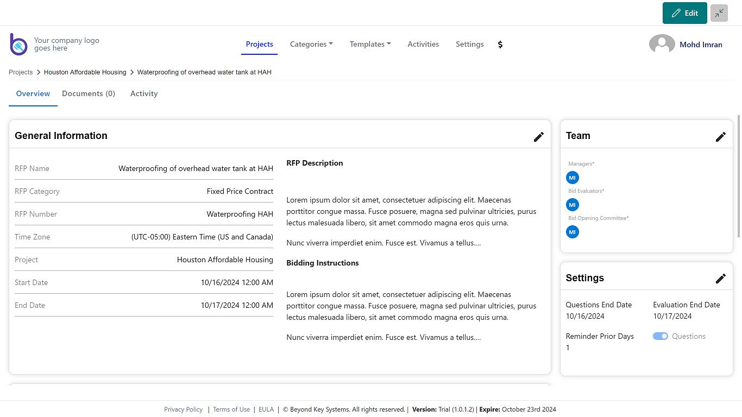Open the Mohd Imran profile avatar
742x417 pixels.
662,45
